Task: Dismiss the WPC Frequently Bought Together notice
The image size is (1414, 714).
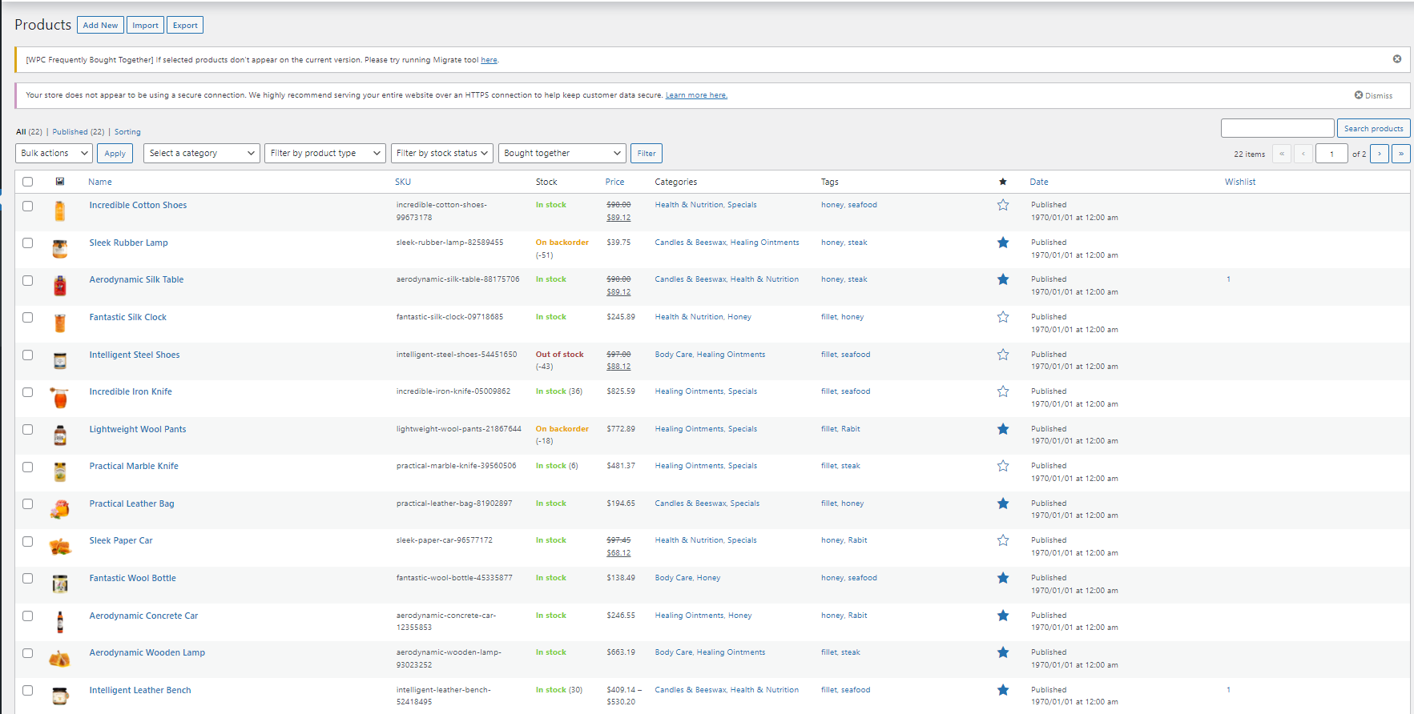Action: (x=1396, y=59)
